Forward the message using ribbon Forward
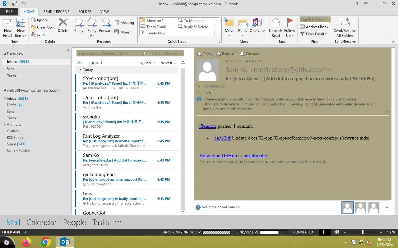This screenshot has height=248, width=398. coord(106,25)
